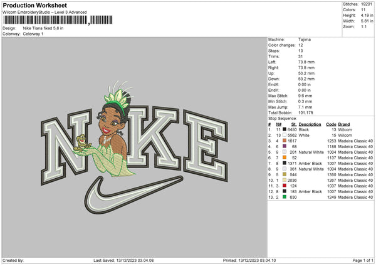Select the green swatch for code 1249
376x265 pixels.
(x=285, y=197)
